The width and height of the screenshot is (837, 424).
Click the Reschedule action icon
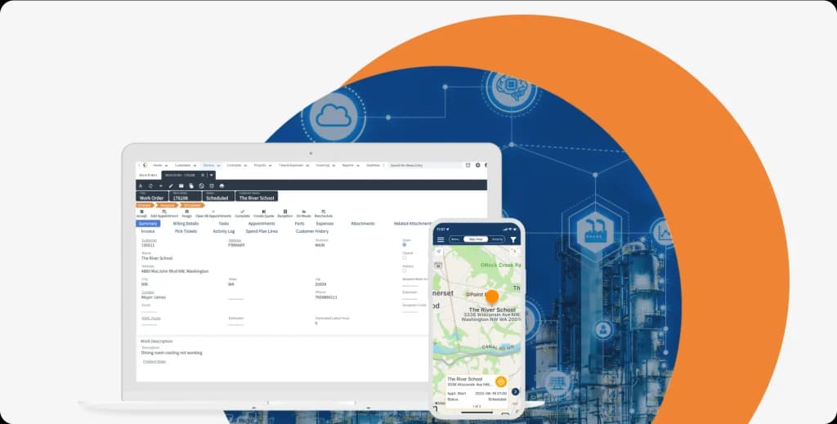[x=324, y=212]
